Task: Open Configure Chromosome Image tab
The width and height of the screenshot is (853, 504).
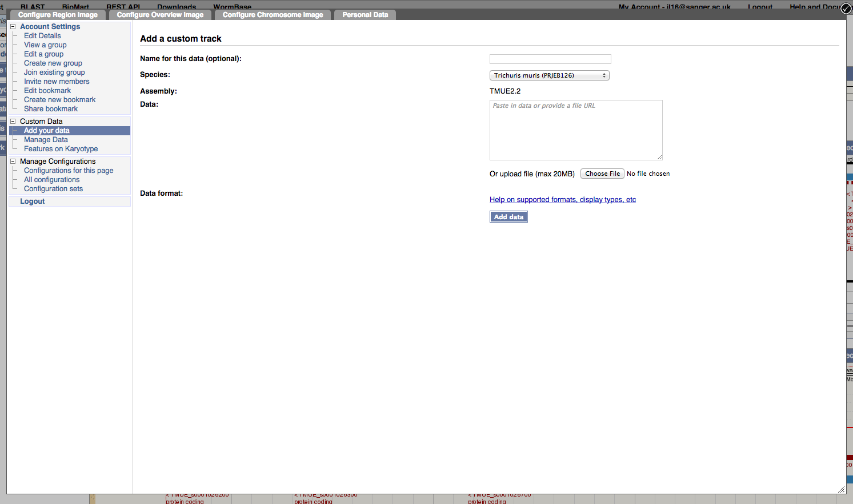Action: [x=273, y=15]
